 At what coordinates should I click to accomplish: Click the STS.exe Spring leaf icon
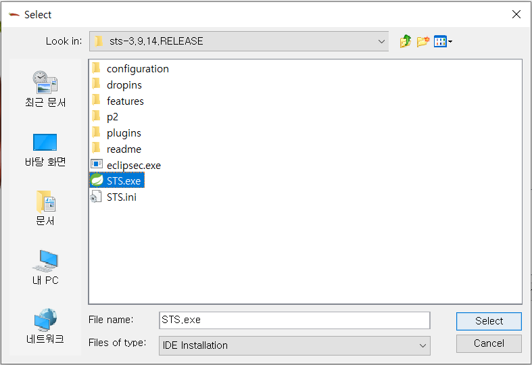tap(97, 180)
